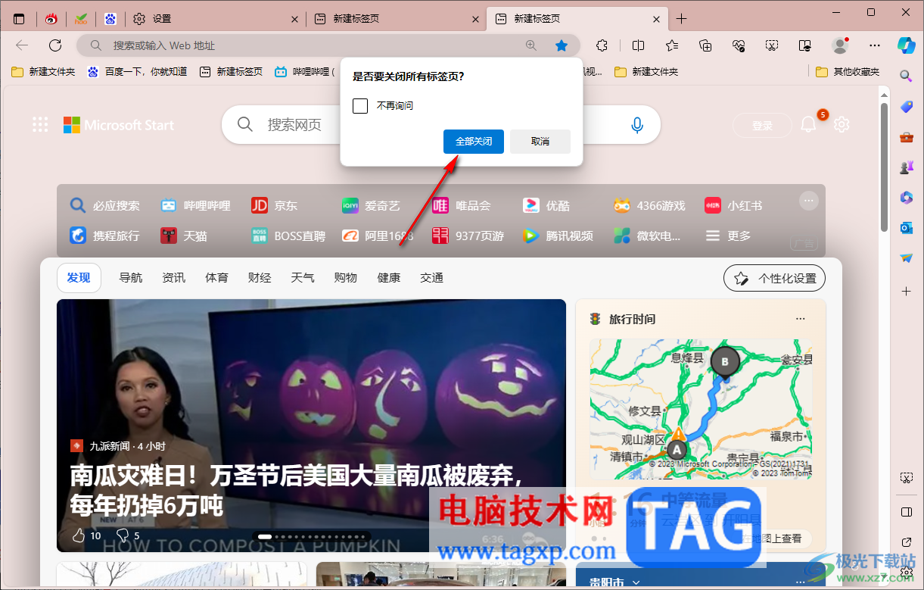This screenshot has height=590, width=924.
Task: Open the apps grid launcher icon
Action: (x=40, y=125)
